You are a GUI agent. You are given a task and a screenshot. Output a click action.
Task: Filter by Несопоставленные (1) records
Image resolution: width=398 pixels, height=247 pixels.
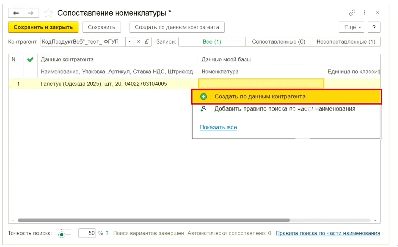[x=346, y=42]
